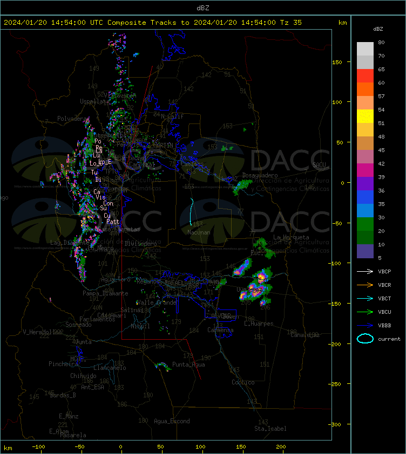Screen dimensions: 406x454
Task: Pick the yellow 51-54 dBZ color swatch
Action: tap(365, 116)
